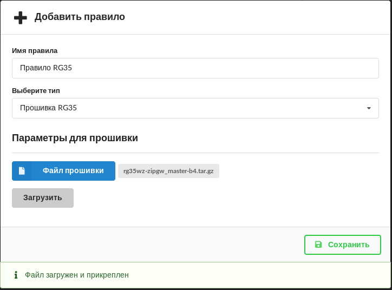392x290 pixels.
Task: Click the dropdown caret arrow
Action: (369, 108)
